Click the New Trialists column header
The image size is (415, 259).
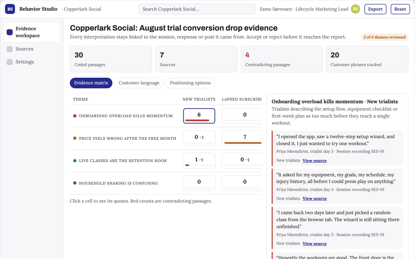click(199, 99)
